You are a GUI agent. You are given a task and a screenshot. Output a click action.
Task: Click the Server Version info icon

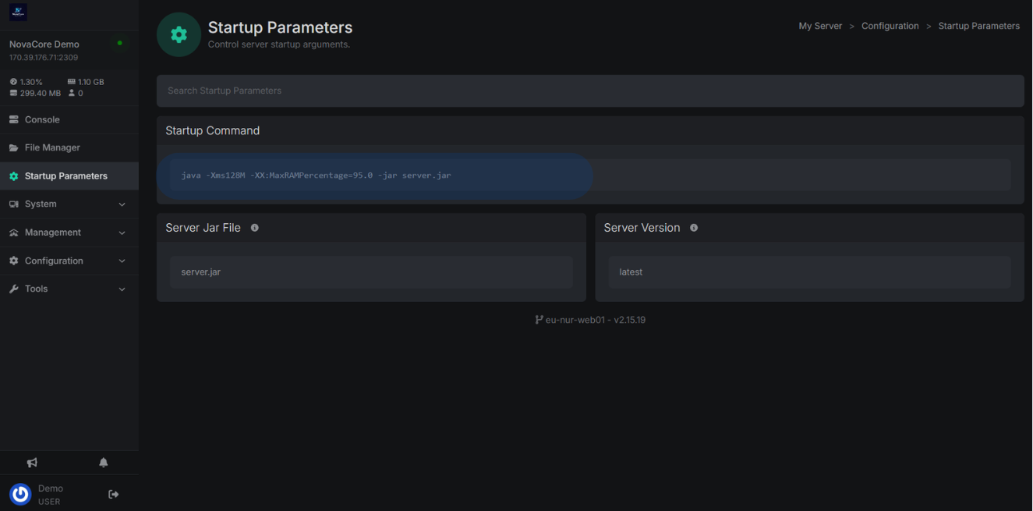(x=694, y=228)
